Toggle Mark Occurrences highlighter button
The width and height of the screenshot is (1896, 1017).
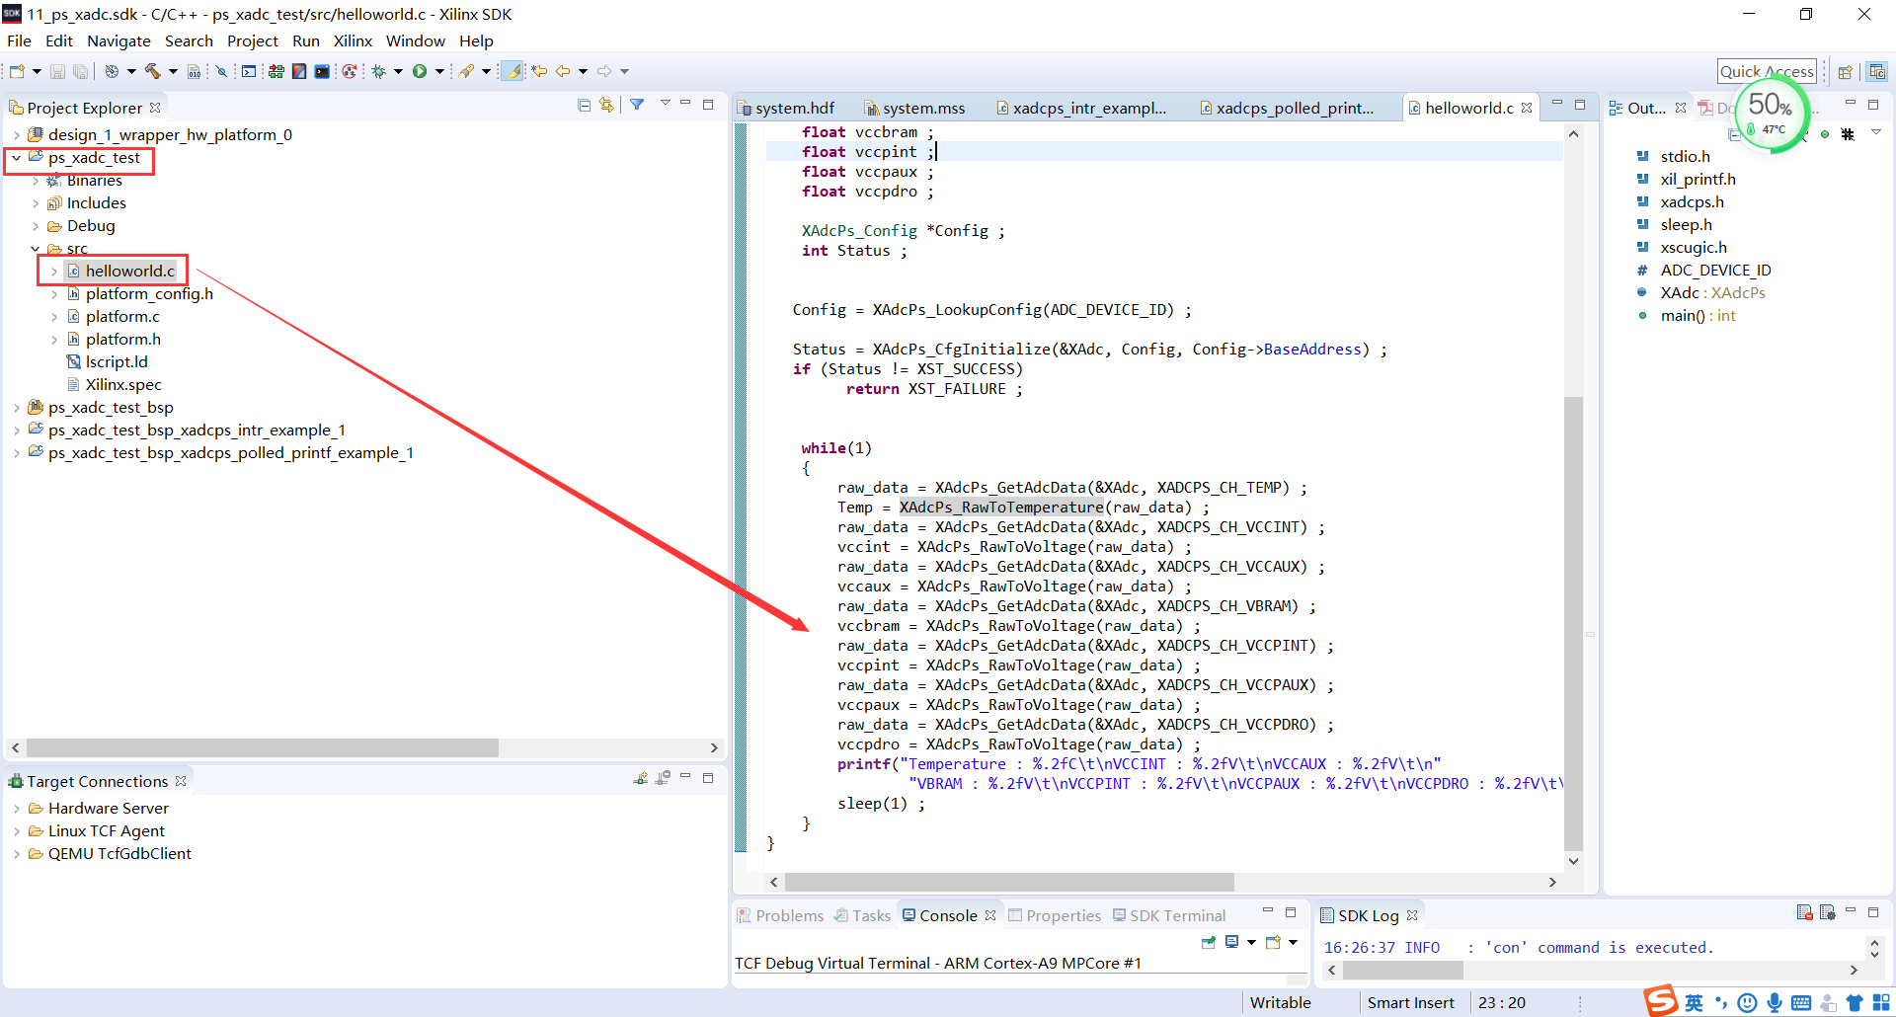coord(512,71)
